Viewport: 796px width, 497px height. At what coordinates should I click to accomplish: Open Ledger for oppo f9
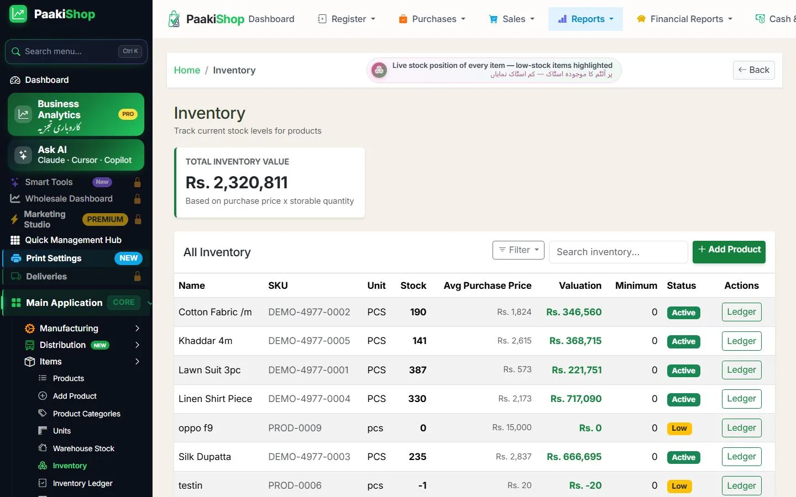click(x=742, y=428)
